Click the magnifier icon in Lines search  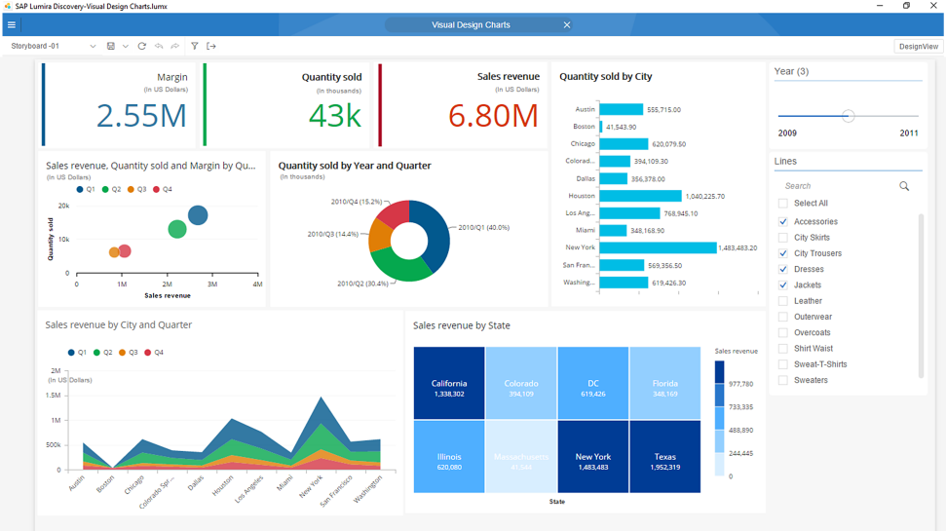(904, 186)
